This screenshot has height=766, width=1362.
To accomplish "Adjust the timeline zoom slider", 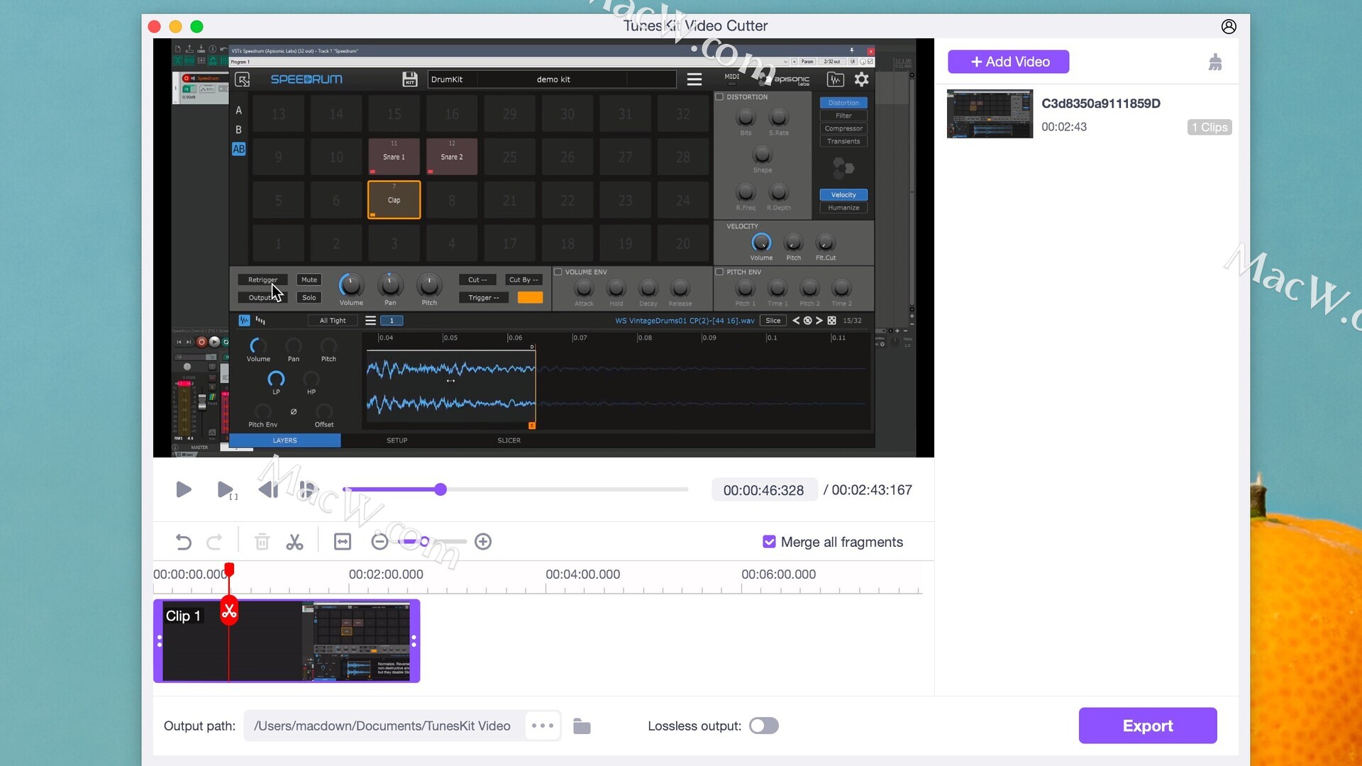I will 424,542.
